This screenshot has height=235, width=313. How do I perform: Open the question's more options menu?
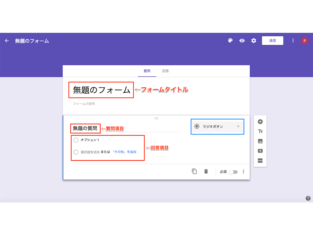point(243,172)
